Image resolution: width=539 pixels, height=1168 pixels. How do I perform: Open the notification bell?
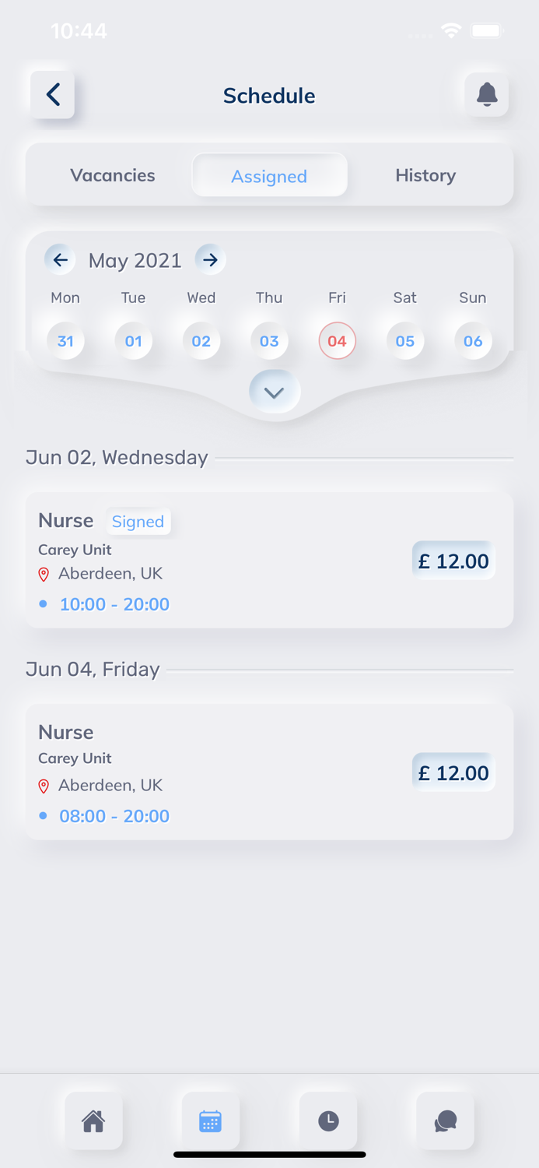[487, 95]
